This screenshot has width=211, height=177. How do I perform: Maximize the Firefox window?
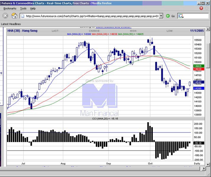[203, 3]
